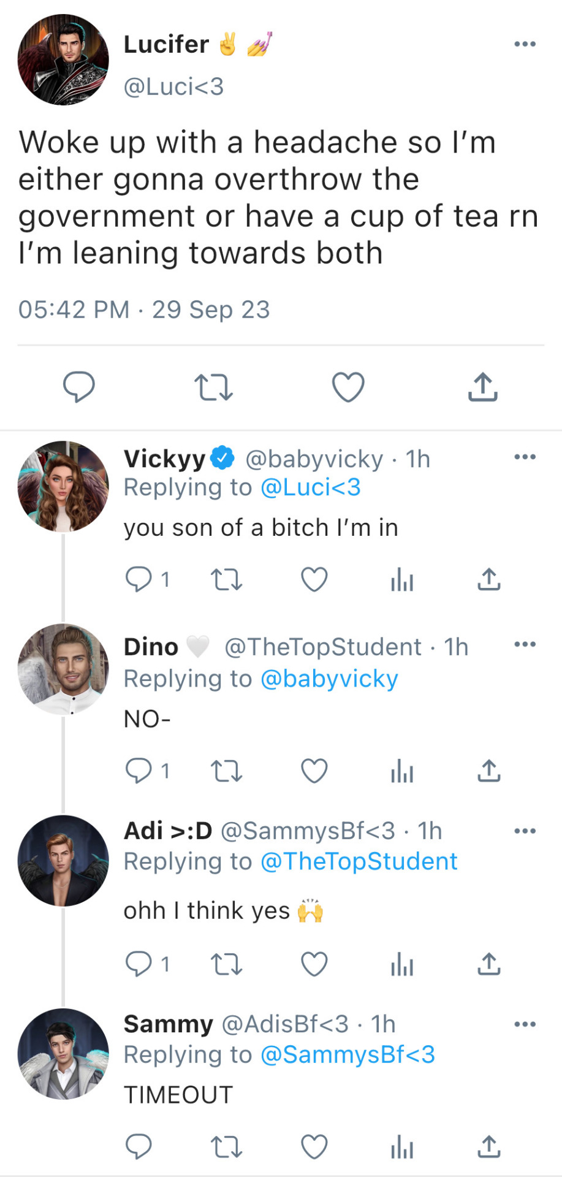This screenshot has width=562, height=1177.
Task: View analytics on Vickyy's reply
Action: pos(402,579)
